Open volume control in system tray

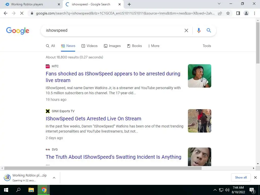pos(227,190)
